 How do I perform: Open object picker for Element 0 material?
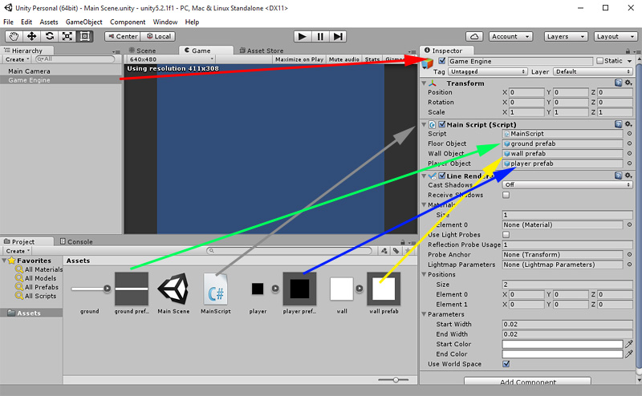629,224
